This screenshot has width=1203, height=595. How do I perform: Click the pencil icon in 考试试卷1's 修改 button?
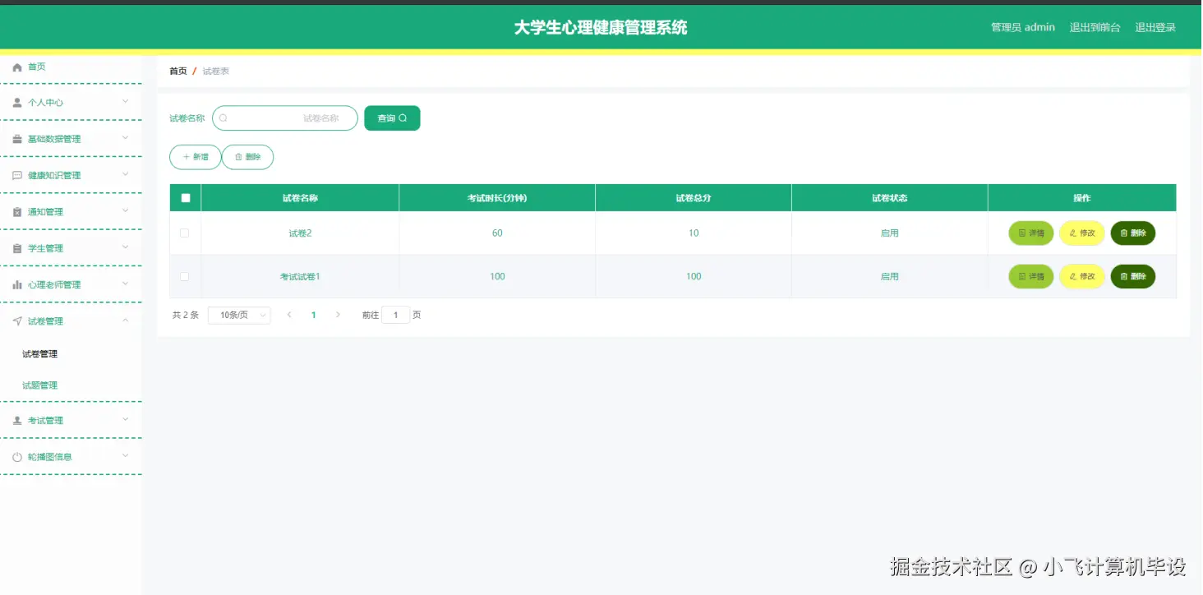[x=1072, y=277]
